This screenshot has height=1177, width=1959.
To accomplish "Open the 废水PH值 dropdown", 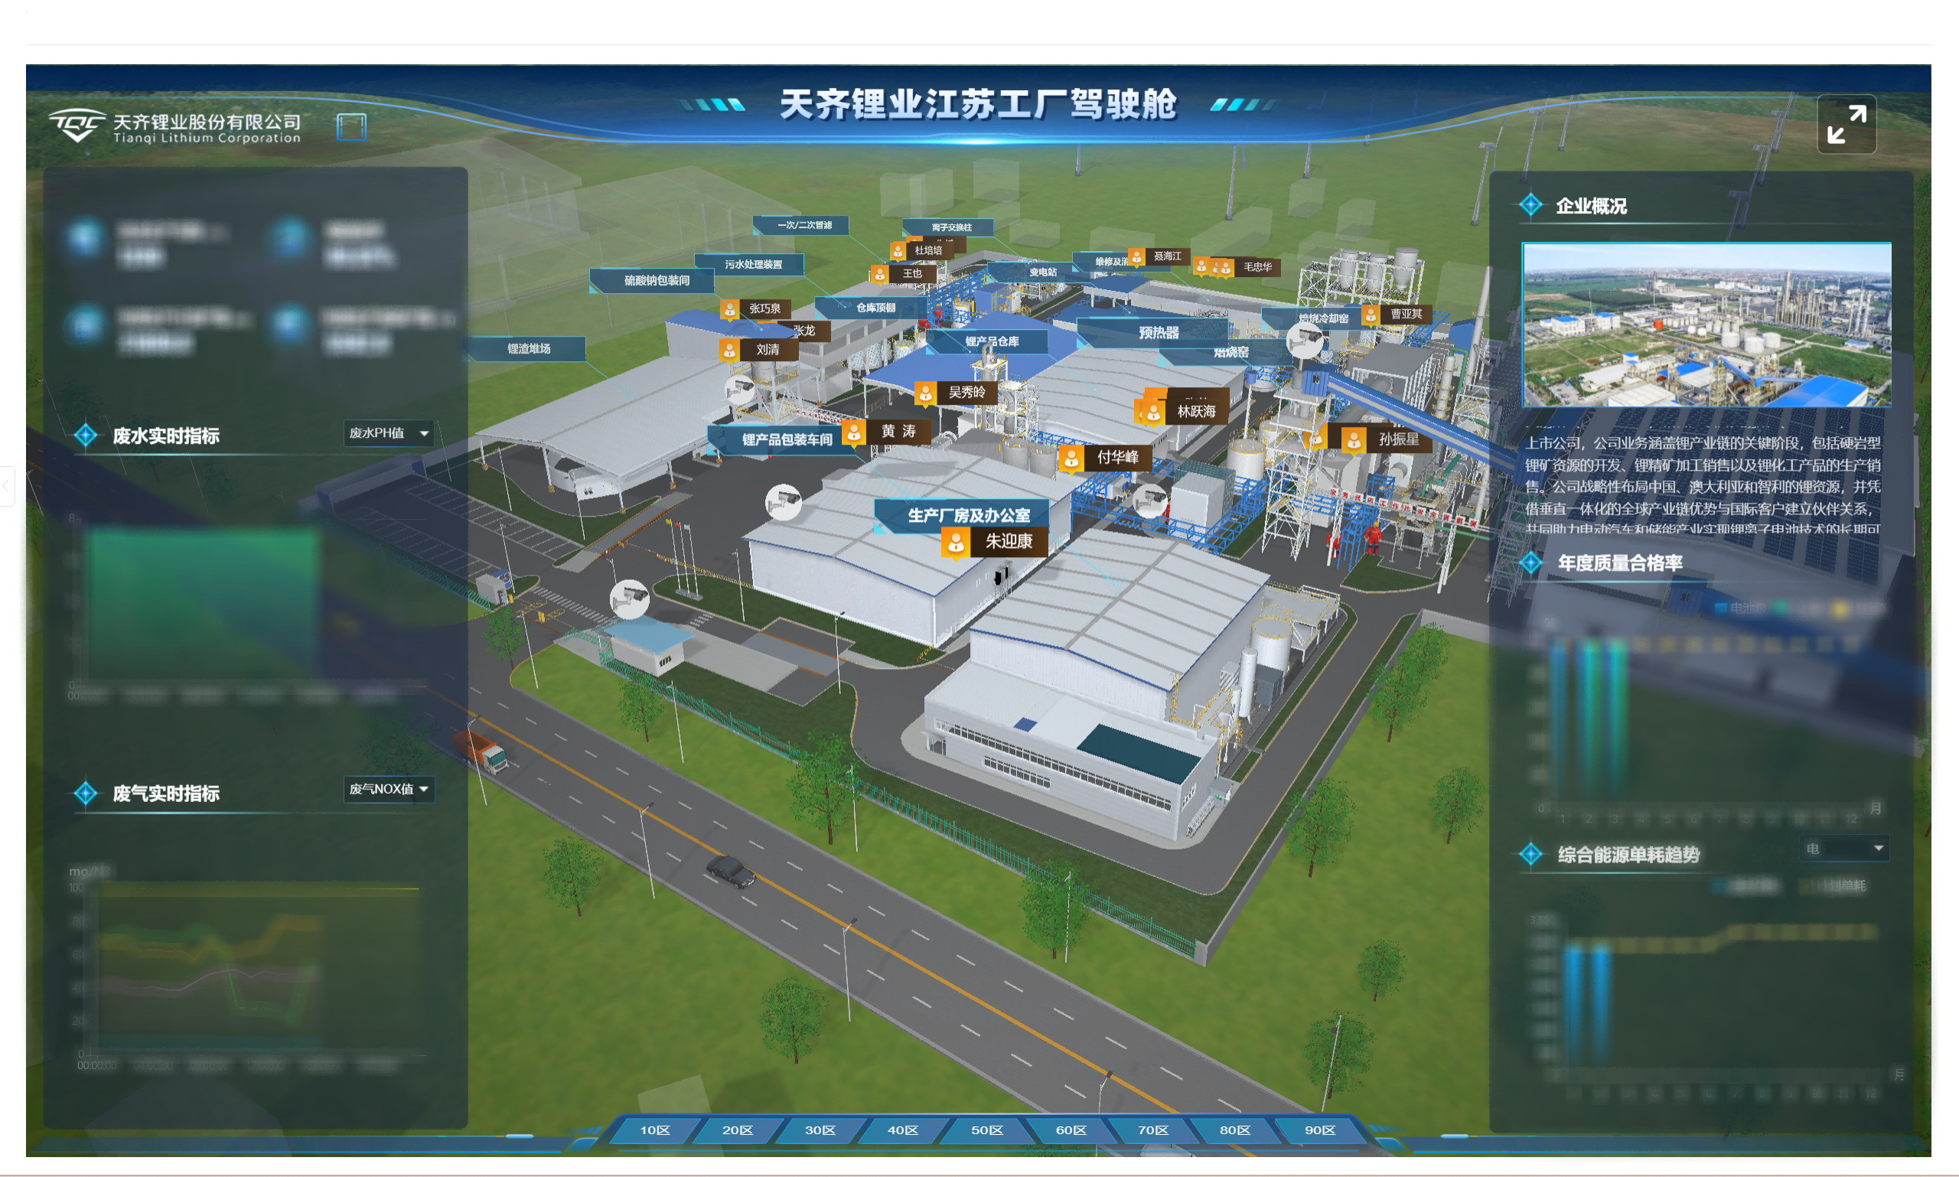I will (389, 433).
